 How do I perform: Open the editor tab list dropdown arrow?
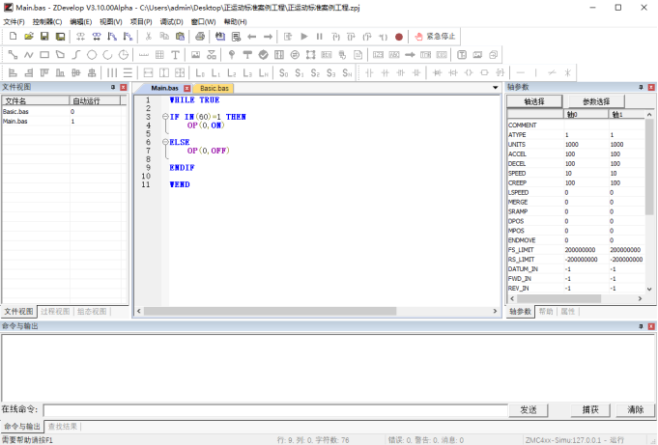tap(495, 88)
